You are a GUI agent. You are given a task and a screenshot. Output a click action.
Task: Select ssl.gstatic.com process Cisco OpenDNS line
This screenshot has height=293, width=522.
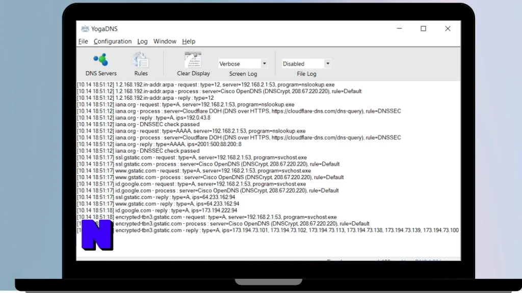click(208, 164)
